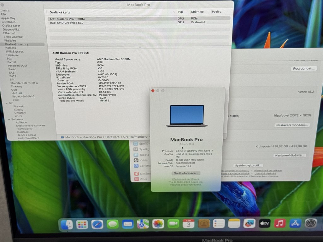Open Podrobnosti… in Settings window
This screenshot has width=323, height=242.
[x=304, y=68]
